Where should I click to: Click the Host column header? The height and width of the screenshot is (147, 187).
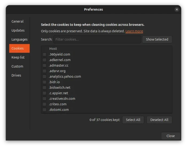click(53, 49)
